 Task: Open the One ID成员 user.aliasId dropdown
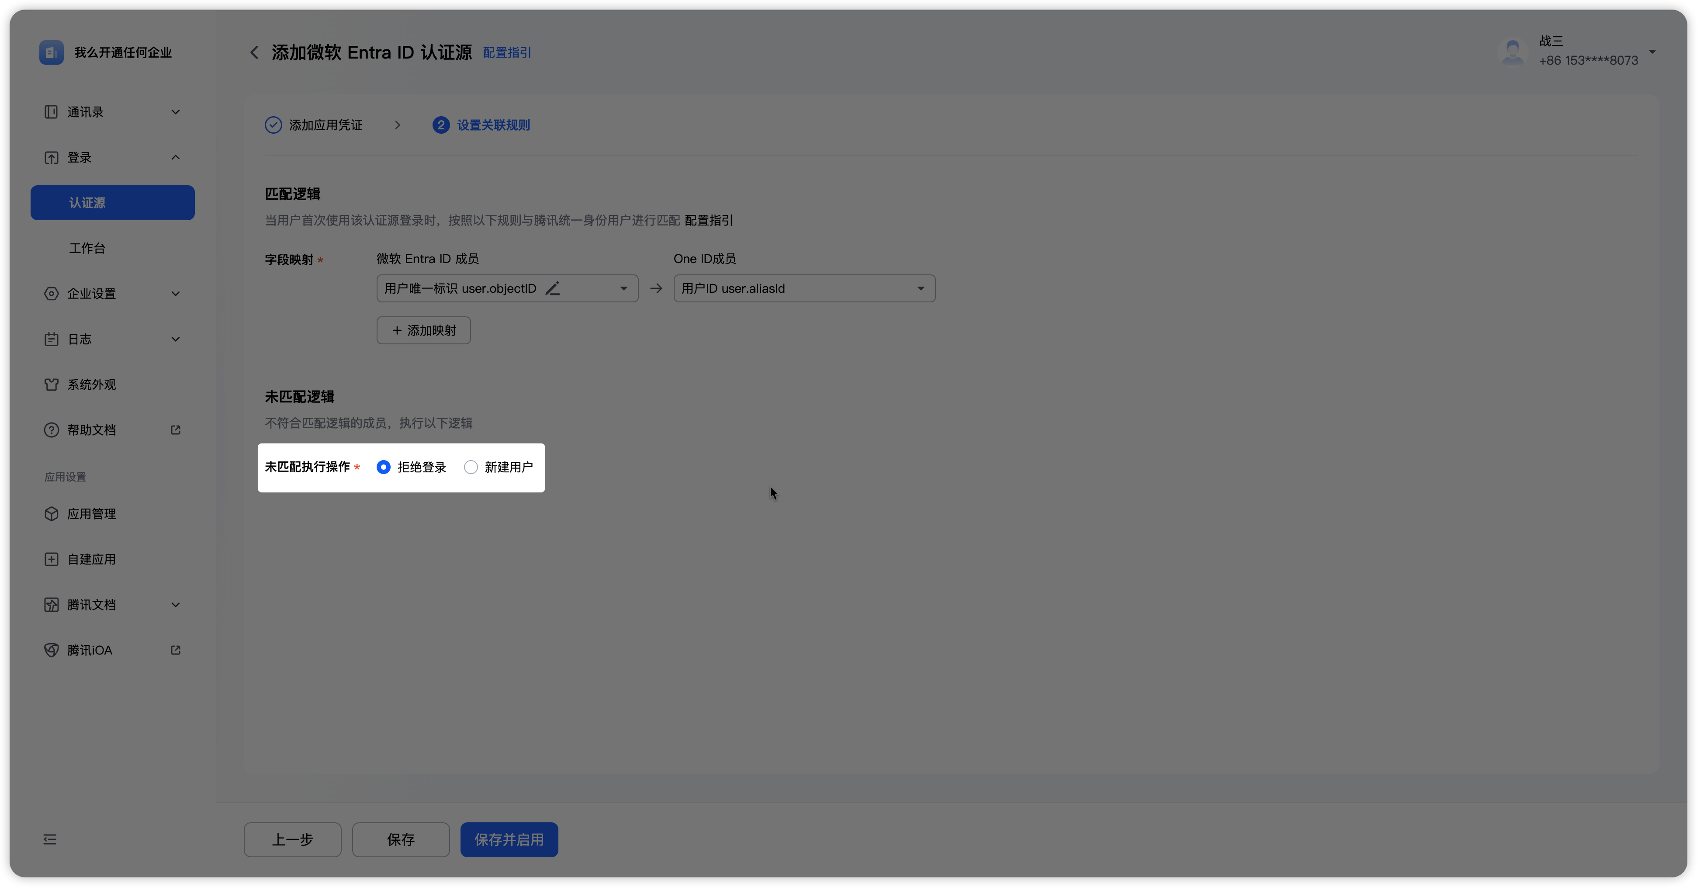[920, 289]
